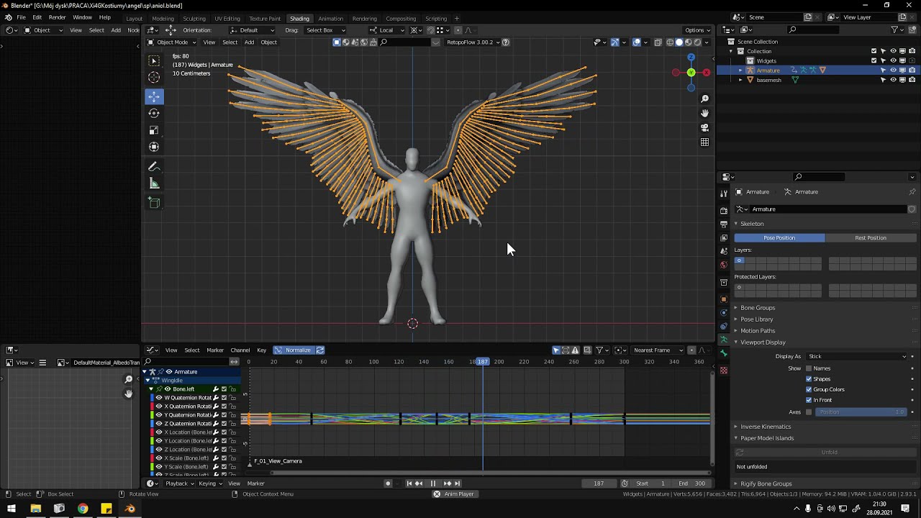Expand the Pose Library panel
The width and height of the screenshot is (921, 518).
pyautogui.click(x=756, y=319)
